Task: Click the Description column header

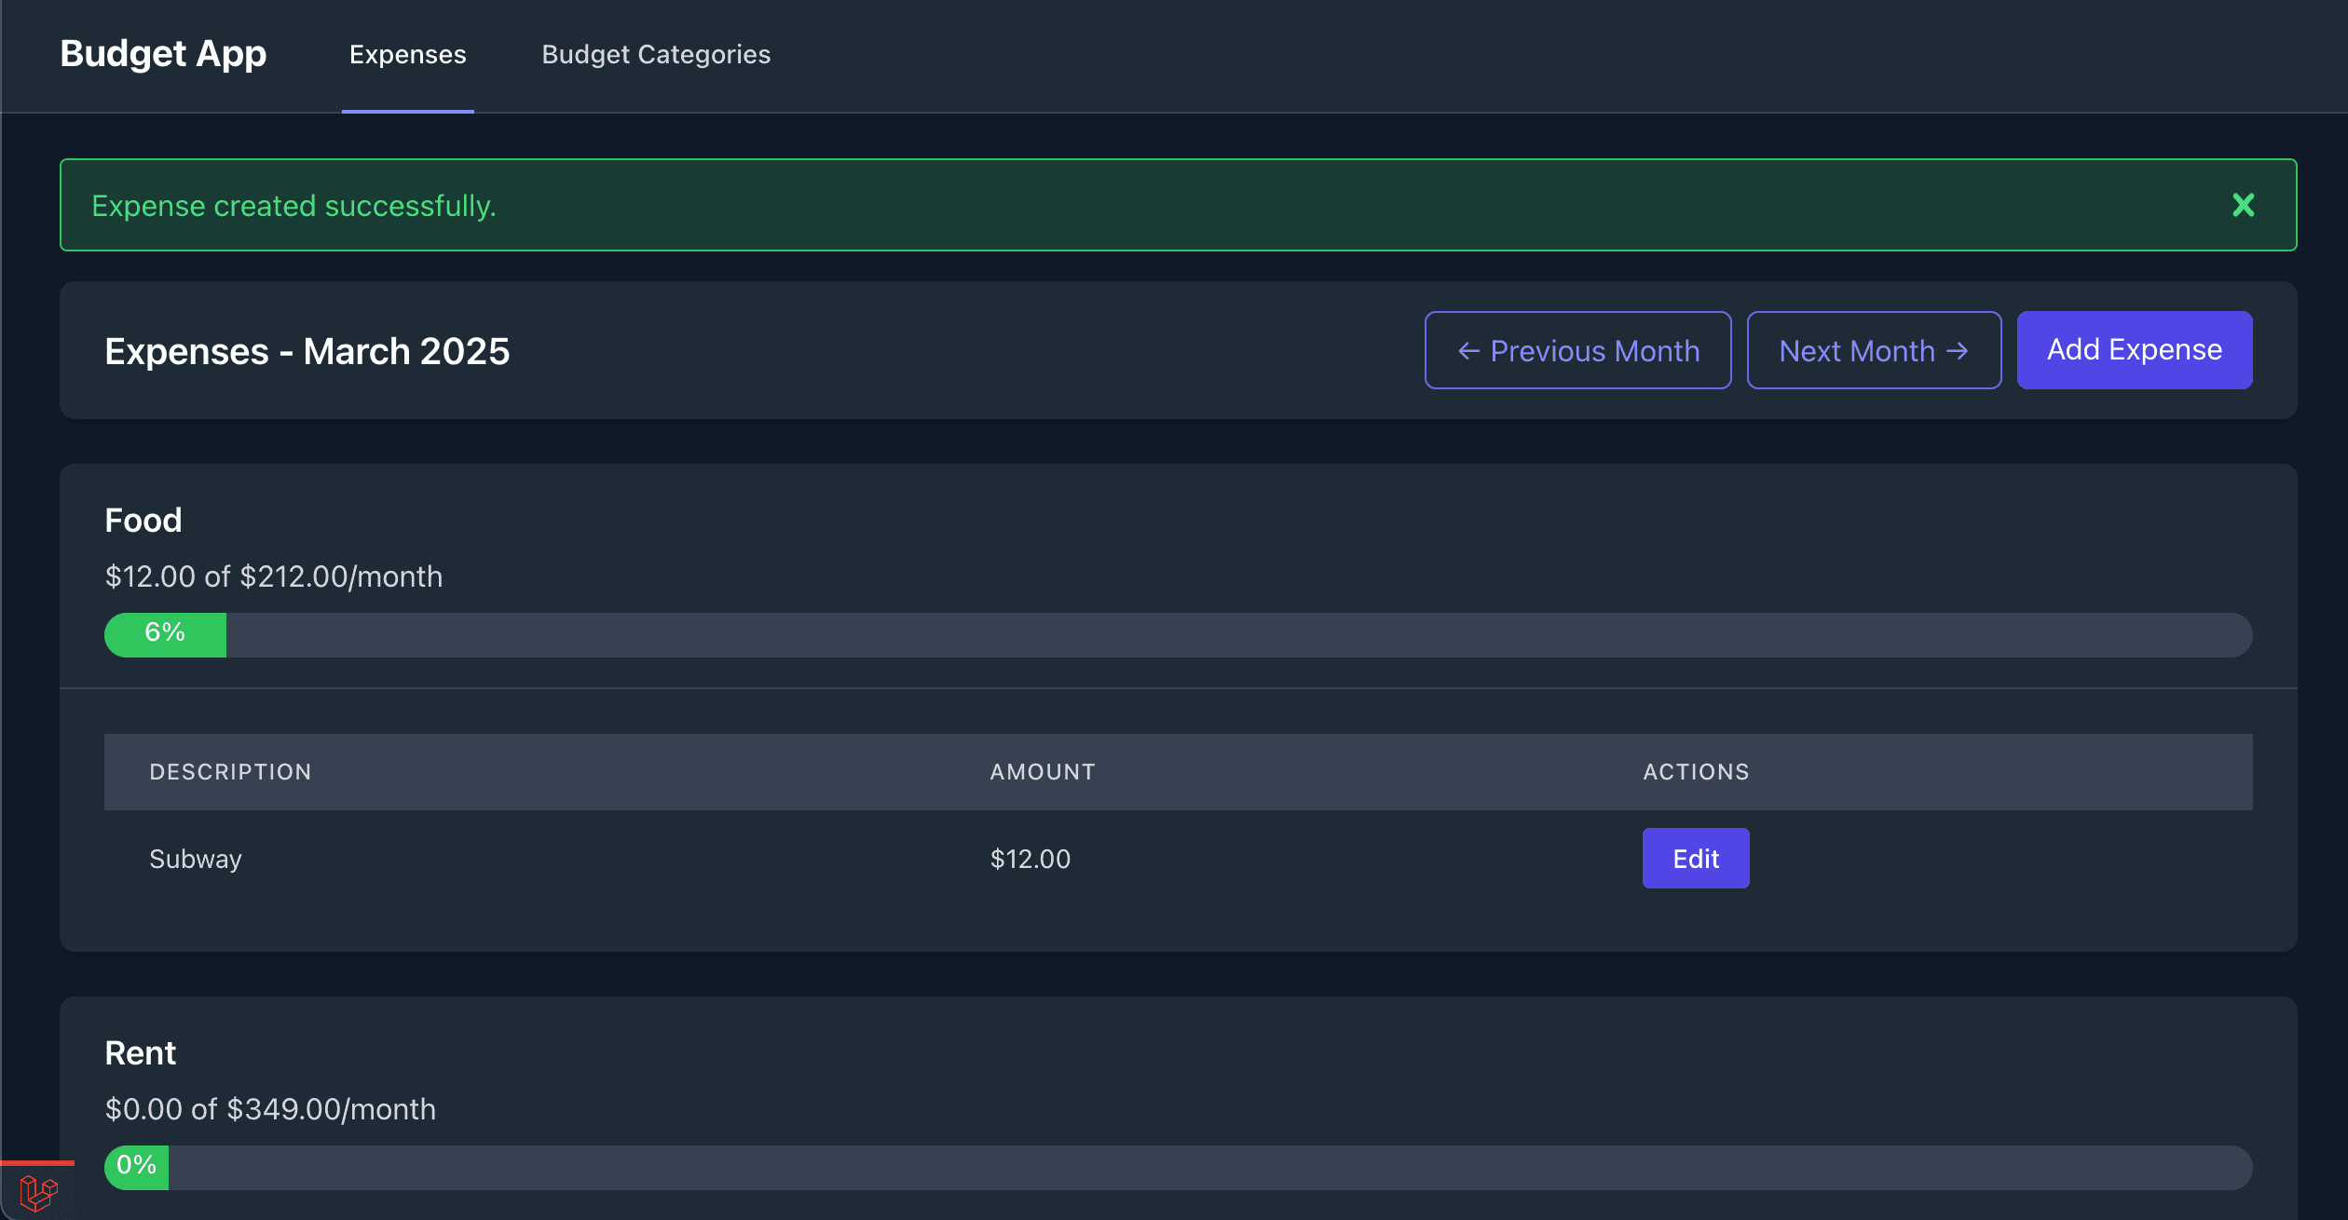Action: click(x=230, y=772)
